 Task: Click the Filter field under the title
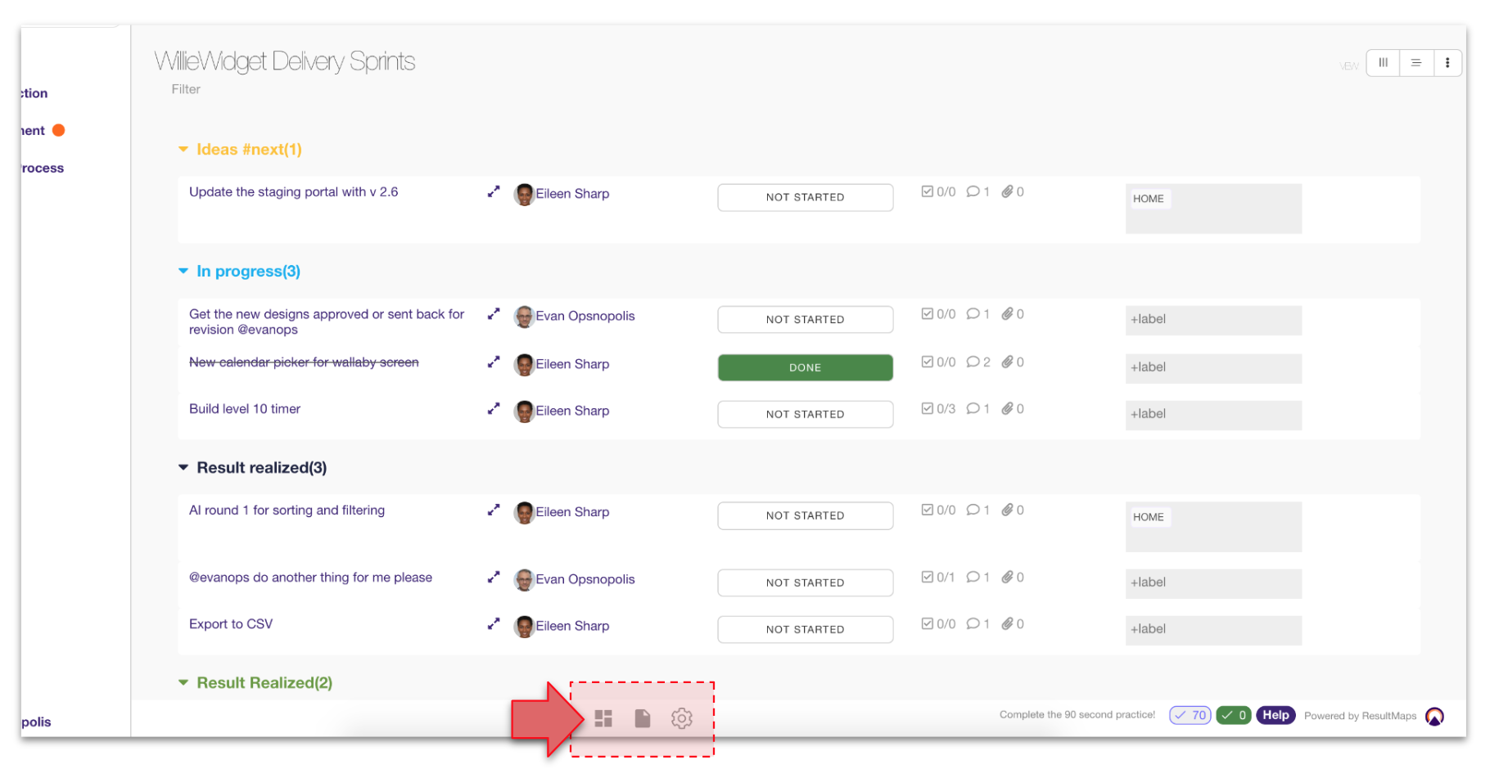[186, 89]
